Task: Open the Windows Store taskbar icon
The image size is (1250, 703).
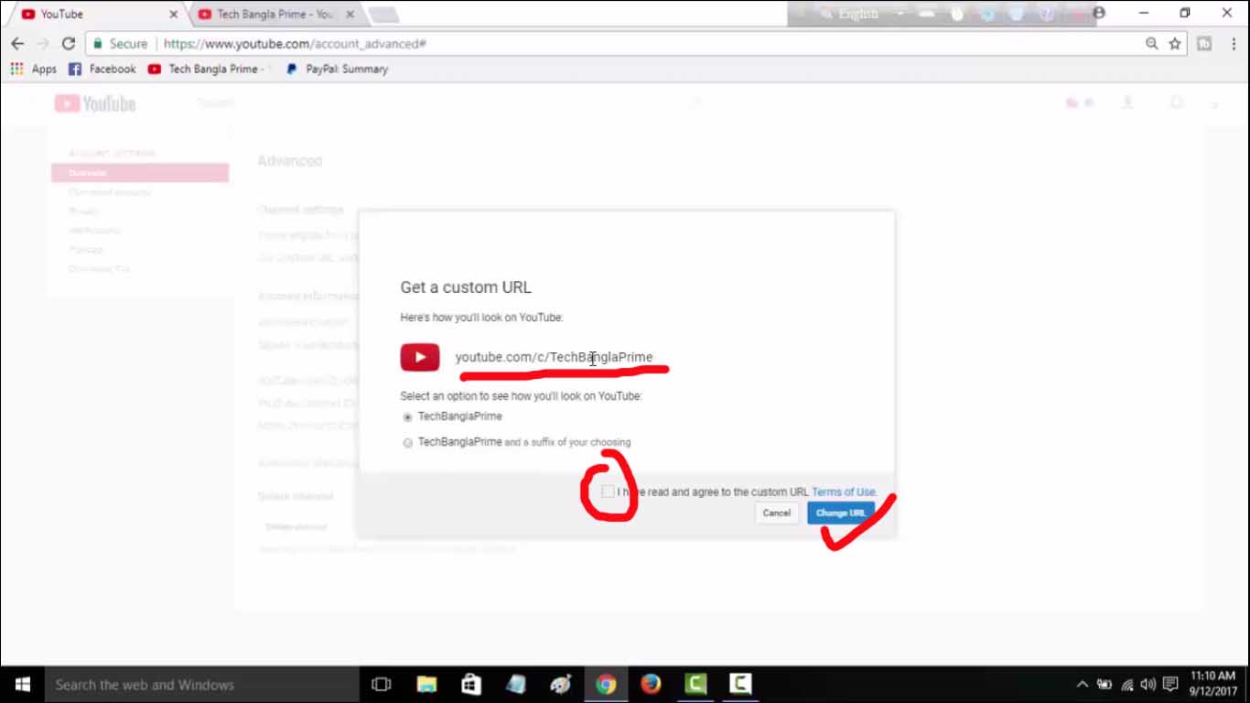Action: (x=471, y=684)
